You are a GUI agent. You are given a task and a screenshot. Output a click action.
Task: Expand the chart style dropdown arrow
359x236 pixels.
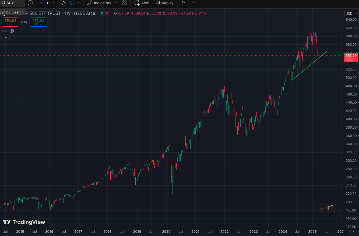point(79,3)
